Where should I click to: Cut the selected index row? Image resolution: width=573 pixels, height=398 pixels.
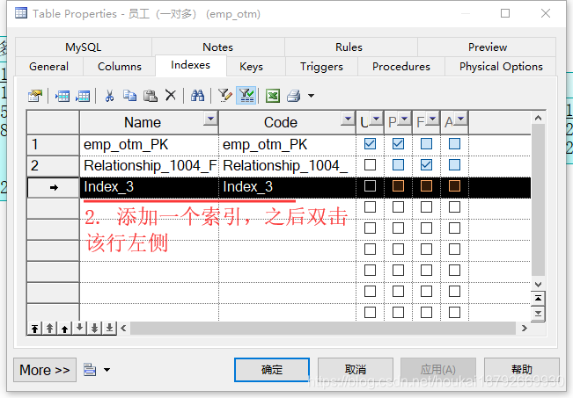pyautogui.click(x=109, y=96)
